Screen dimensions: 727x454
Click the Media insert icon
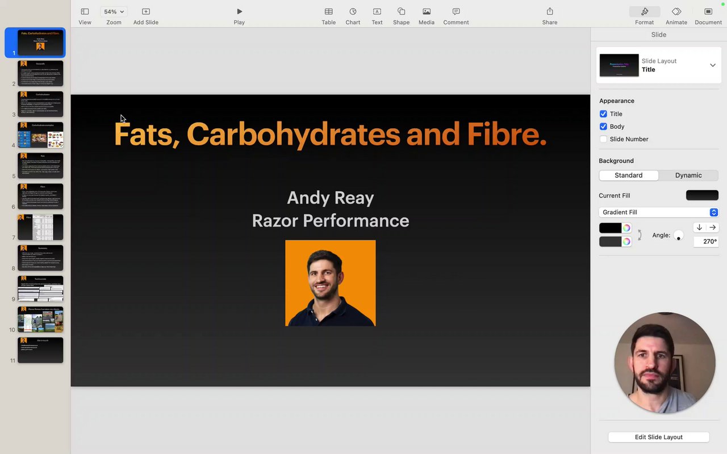tap(426, 11)
